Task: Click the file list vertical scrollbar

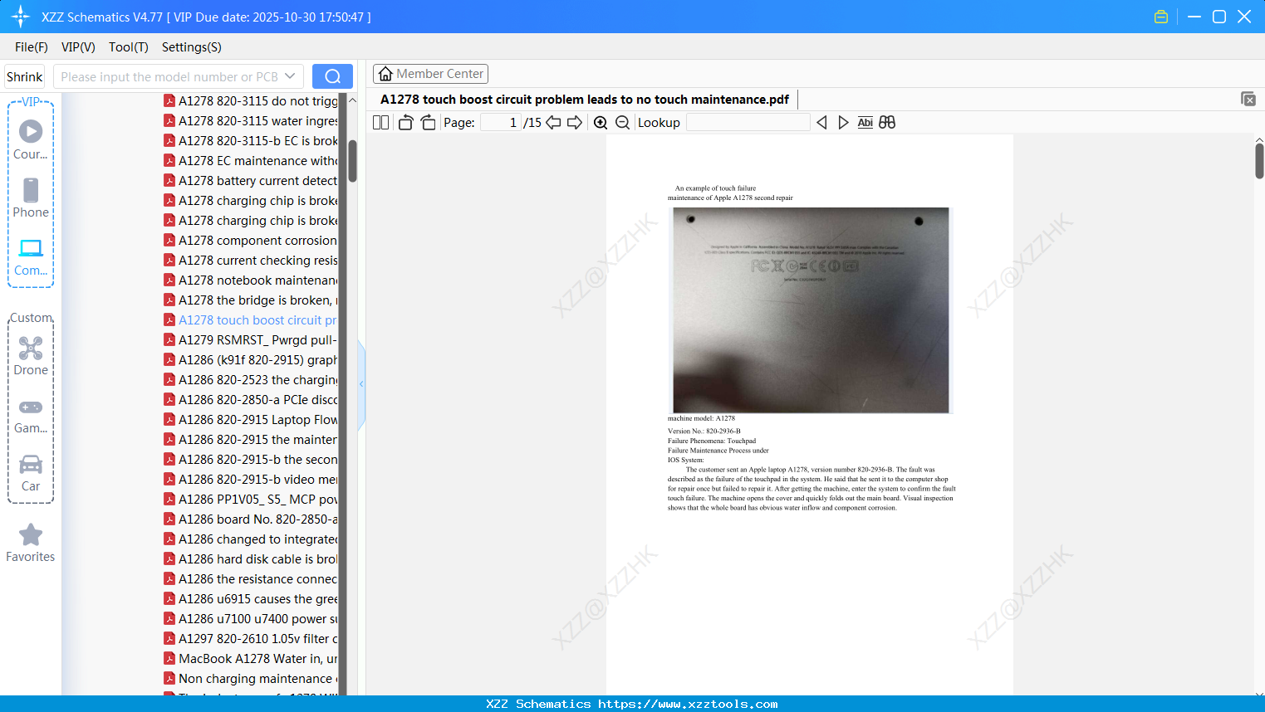Action: click(352, 161)
